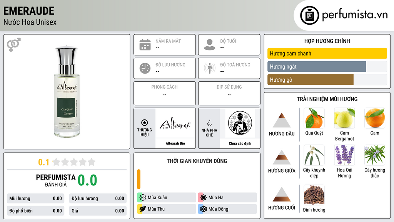Image resolution: width=394 pixels, height=222 pixels.
Task: Click the calendar icon for Năm ra mắt
Action: (145, 45)
